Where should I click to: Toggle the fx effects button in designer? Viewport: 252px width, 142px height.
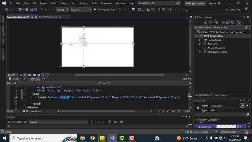[x=25, y=75]
